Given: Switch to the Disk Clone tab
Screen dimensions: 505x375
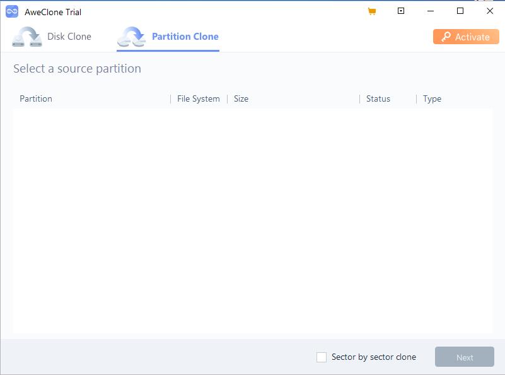Looking at the screenshot, I should pos(52,37).
